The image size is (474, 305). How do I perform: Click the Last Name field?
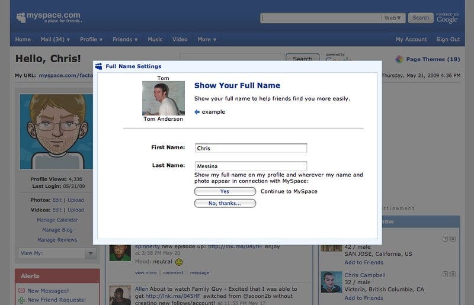point(251,166)
